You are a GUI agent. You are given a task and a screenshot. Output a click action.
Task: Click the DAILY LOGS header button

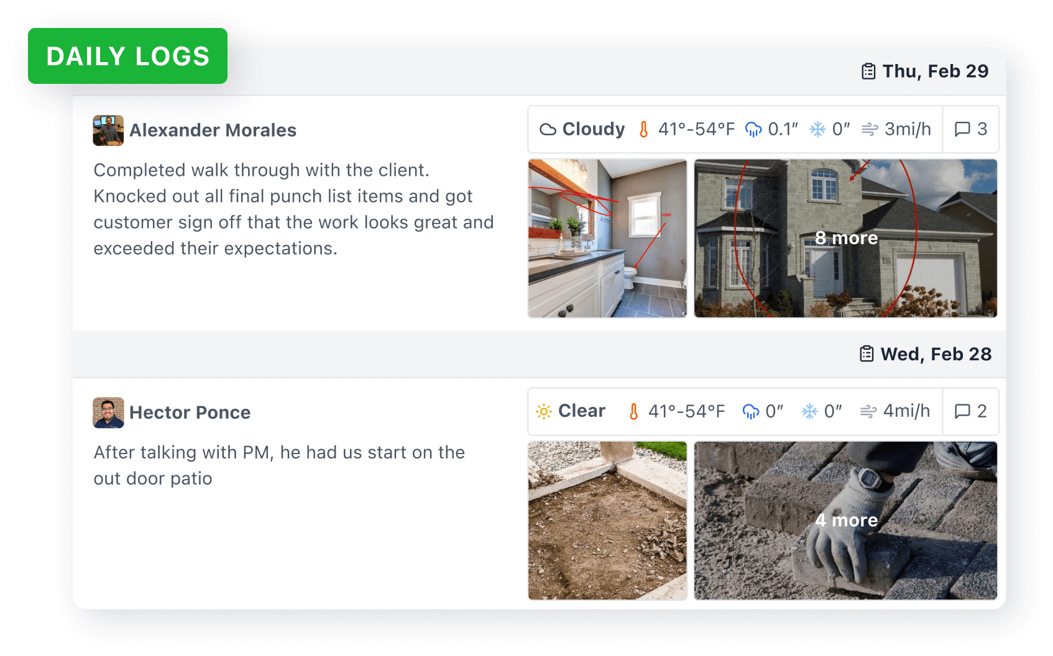(x=127, y=56)
